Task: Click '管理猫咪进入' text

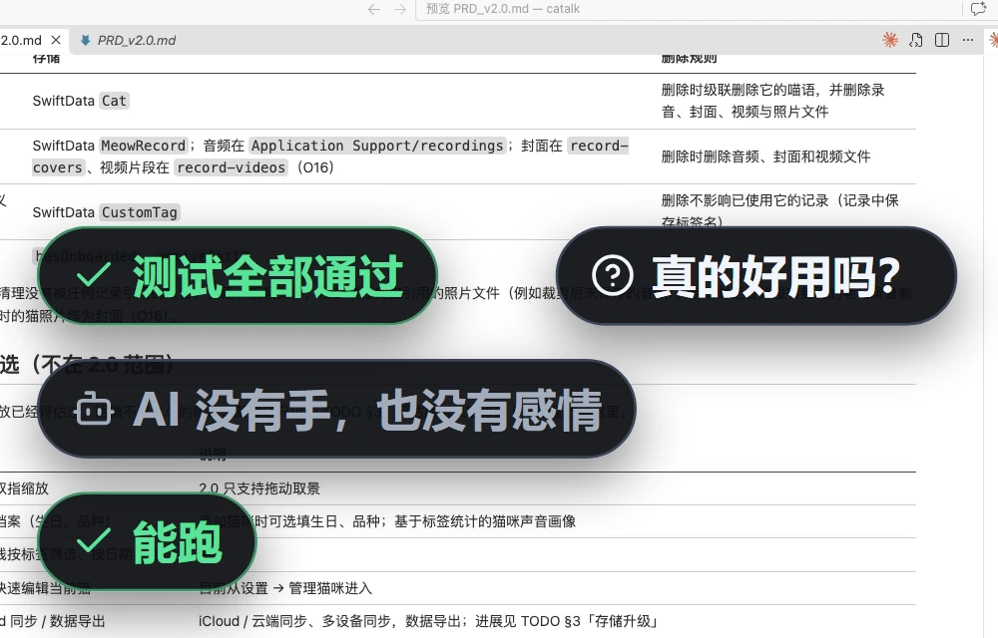Action: 330,588
